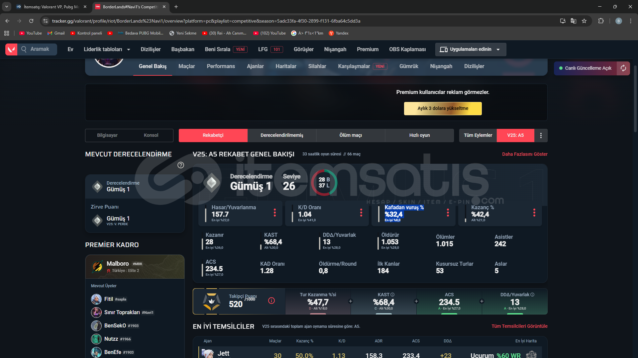Open BenSekO's profile in Premier roster

(115, 326)
